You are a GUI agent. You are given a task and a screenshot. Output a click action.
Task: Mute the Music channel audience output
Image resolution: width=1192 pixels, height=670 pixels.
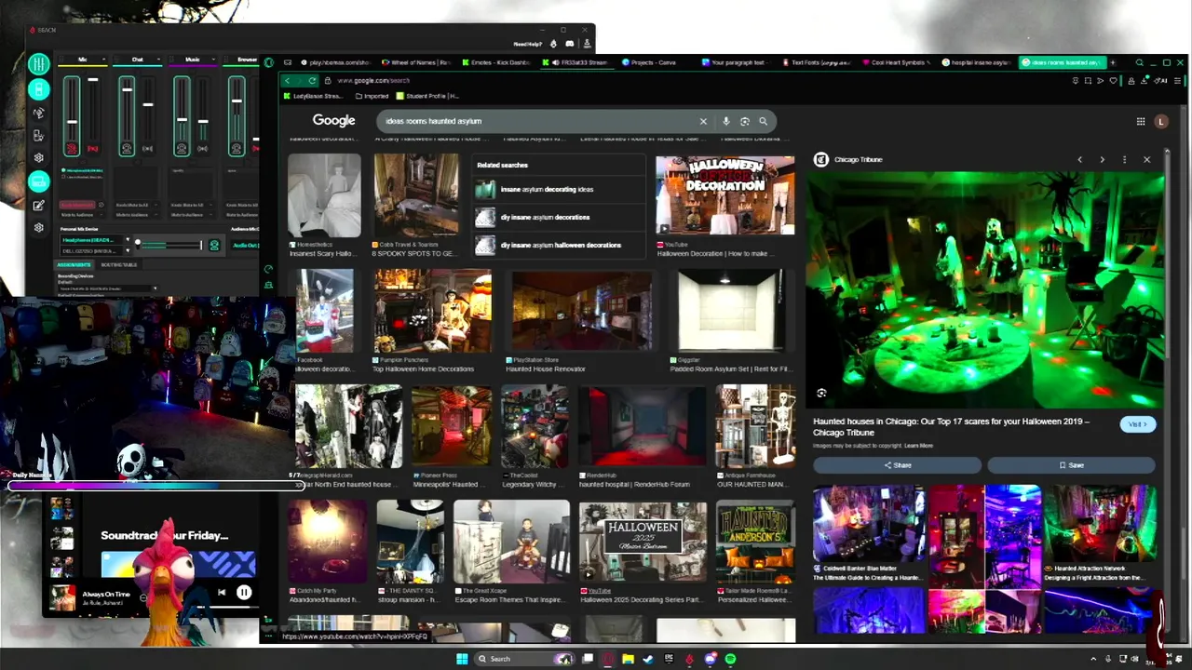click(202, 148)
